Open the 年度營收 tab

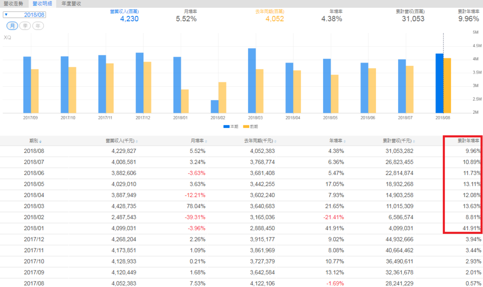71,4
